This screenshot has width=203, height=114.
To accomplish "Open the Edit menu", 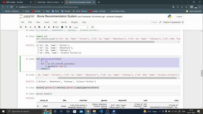I will [x=30, y=22].
